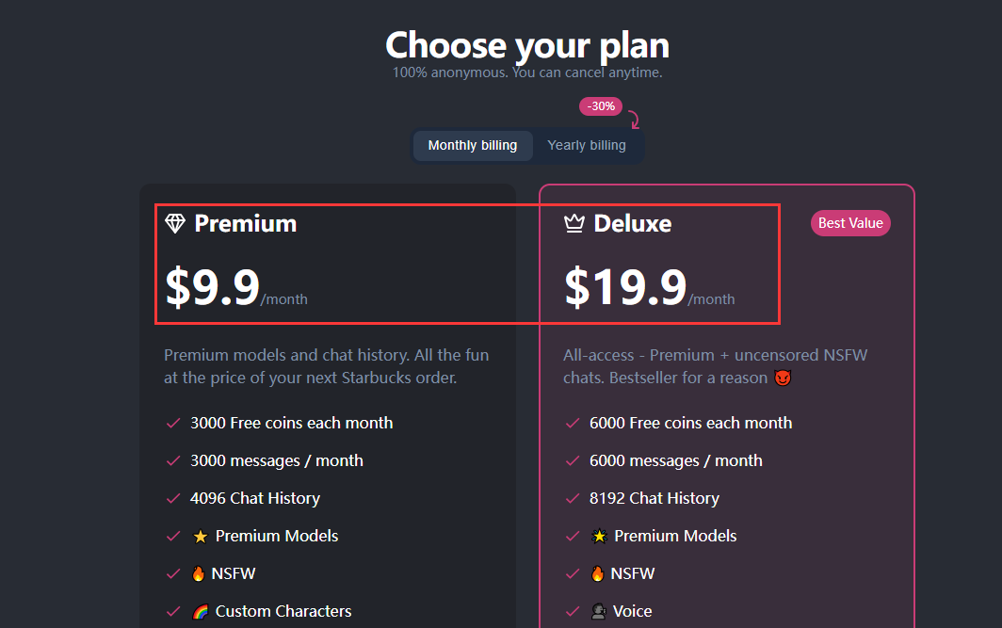
Task: Click the Premium diamond icon
Action: pyautogui.click(x=175, y=223)
